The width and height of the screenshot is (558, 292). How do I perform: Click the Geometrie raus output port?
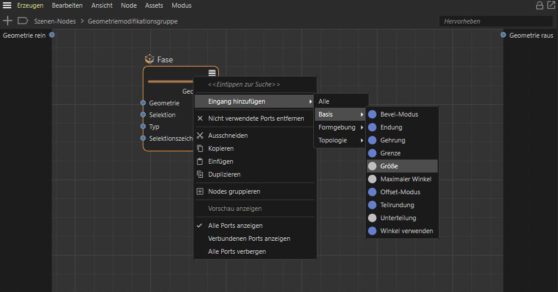point(503,35)
